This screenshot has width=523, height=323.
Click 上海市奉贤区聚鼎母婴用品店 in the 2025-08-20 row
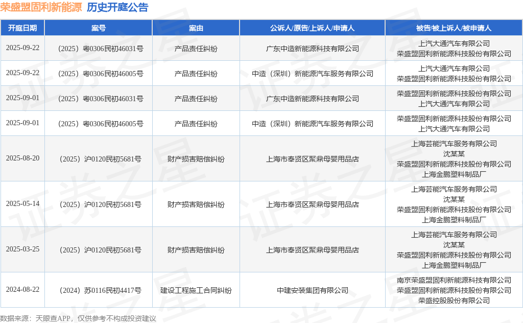312,159
